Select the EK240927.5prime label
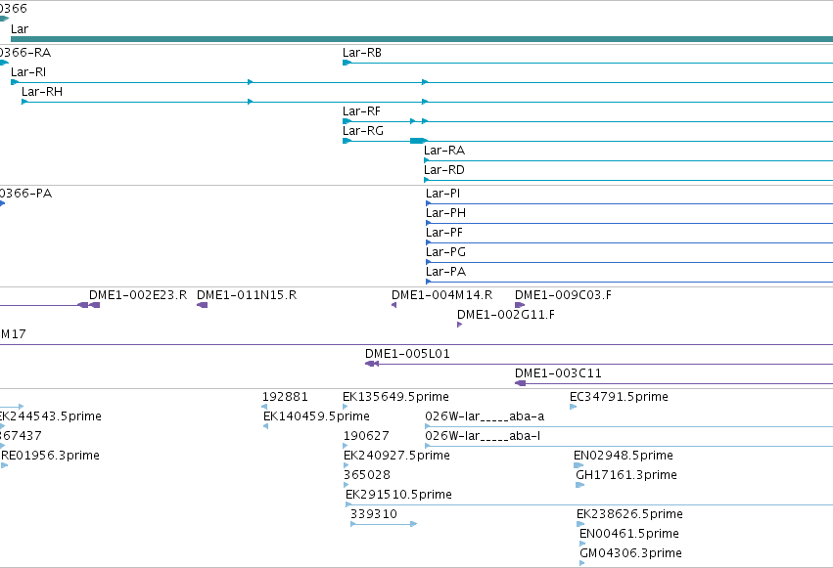Screen dimensions: 833x568 point(396,457)
